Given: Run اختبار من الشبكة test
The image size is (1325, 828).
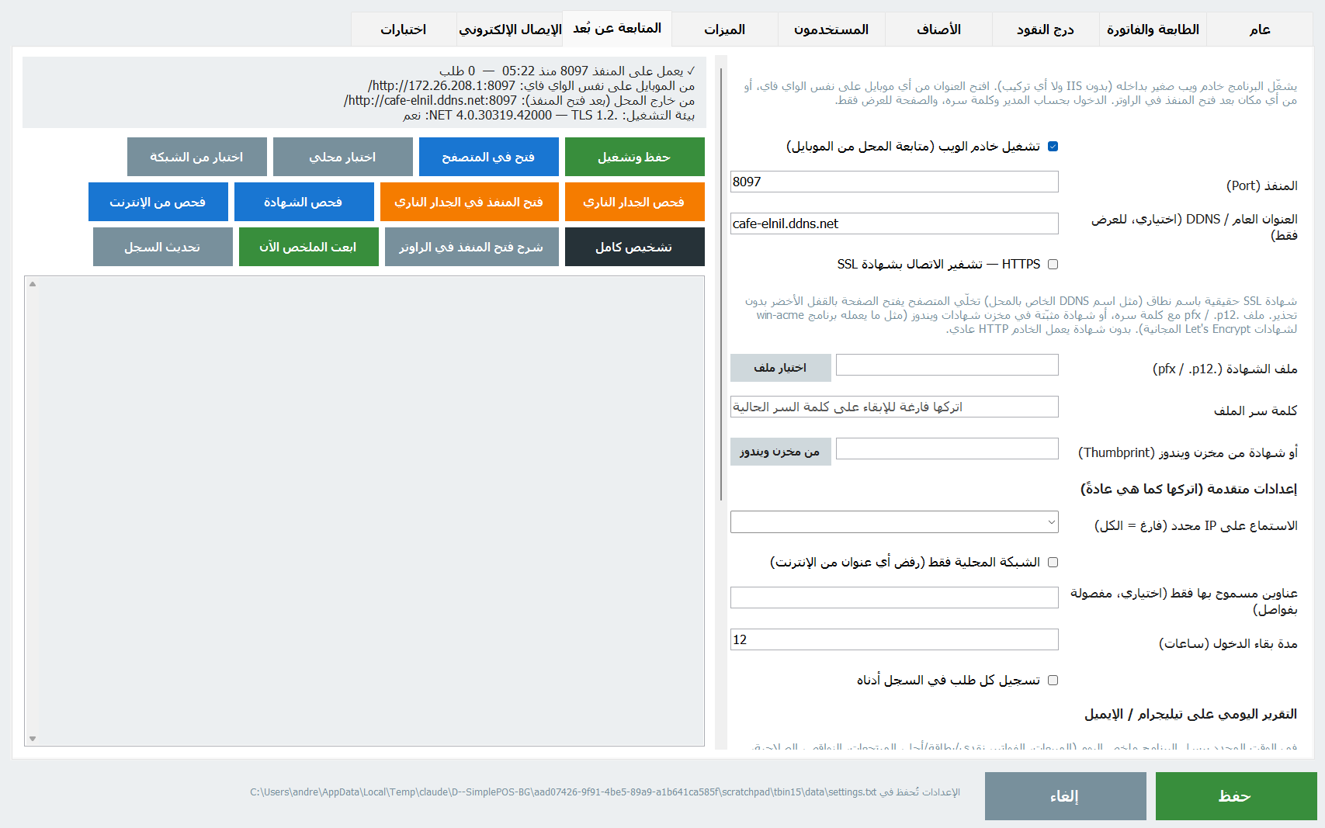Looking at the screenshot, I should (x=197, y=157).
